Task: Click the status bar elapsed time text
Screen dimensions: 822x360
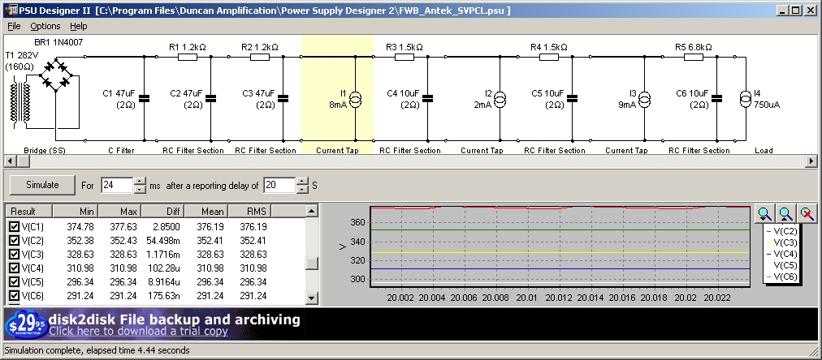Action: tap(97, 350)
